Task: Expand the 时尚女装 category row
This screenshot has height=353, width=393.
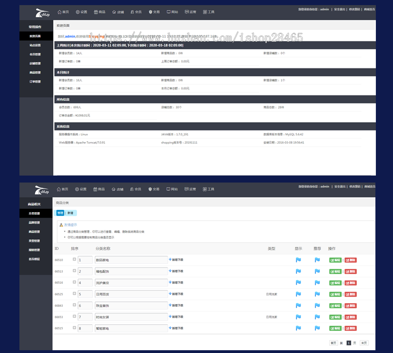Action: (74, 316)
